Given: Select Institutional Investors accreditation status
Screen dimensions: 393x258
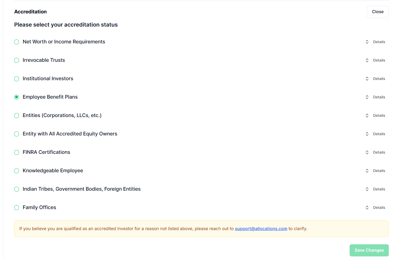Looking at the screenshot, I should pos(17,79).
